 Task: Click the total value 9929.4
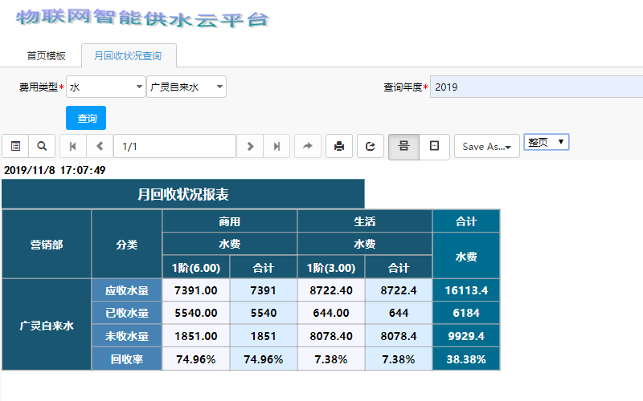point(466,336)
